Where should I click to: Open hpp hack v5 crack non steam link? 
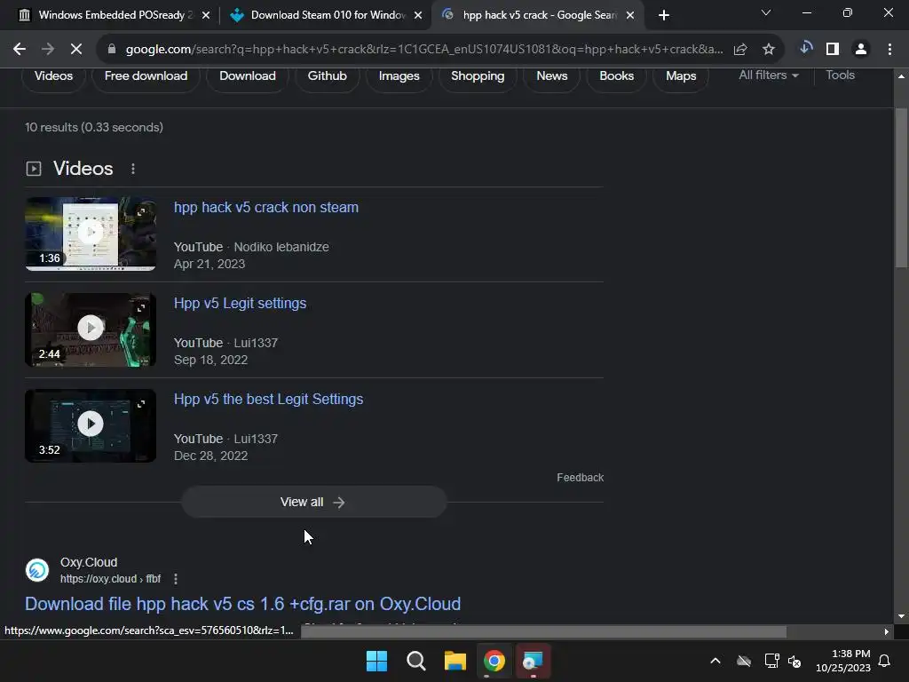pos(266,207)
